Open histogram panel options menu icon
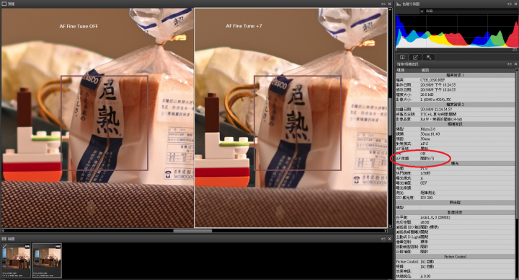 tap(510, 4)
